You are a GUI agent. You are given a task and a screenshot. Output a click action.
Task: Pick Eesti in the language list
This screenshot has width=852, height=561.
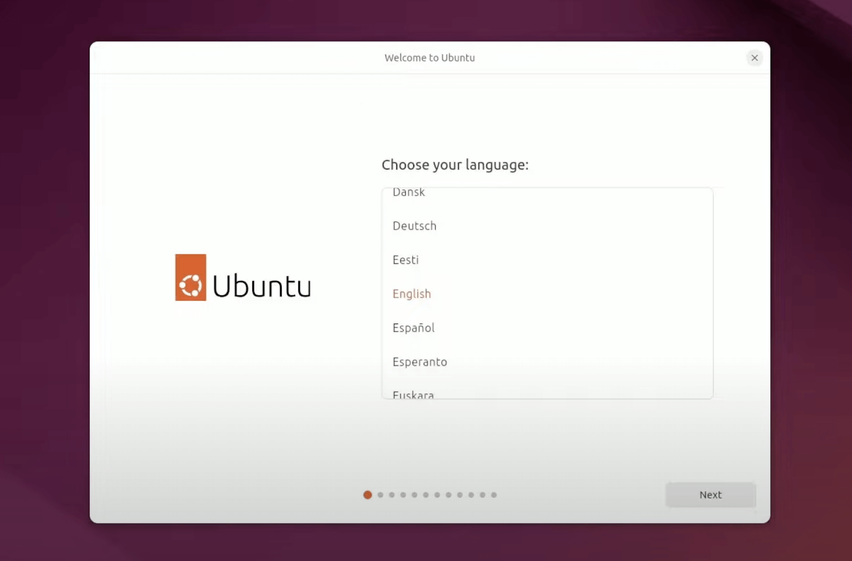pyautogui.click(x=547, y=260)
